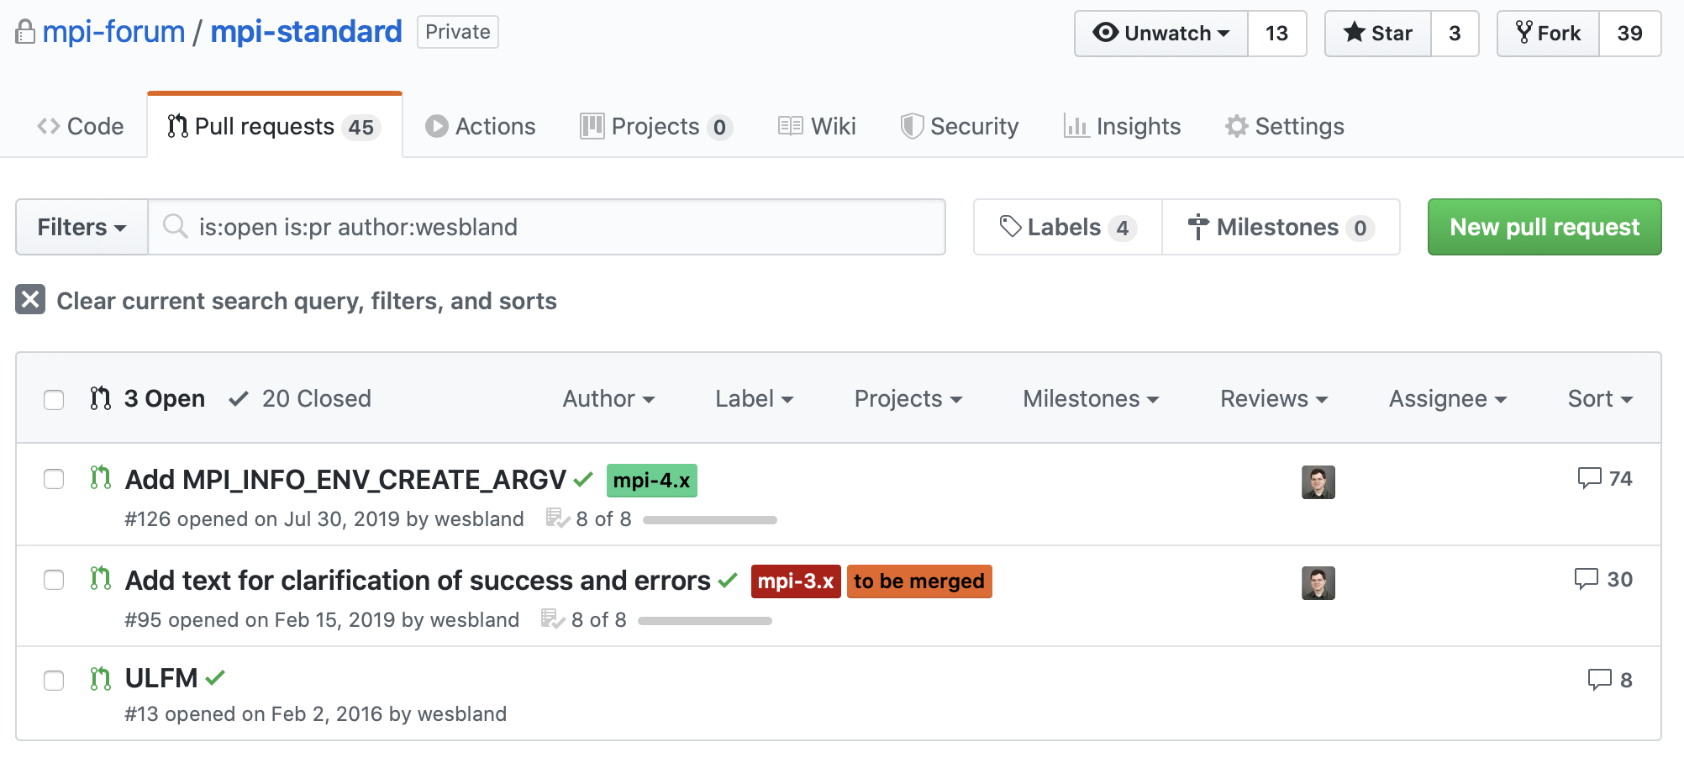The height and width of the screenshot is (768, 1684).
Task: Expand the Milestones filter dropdown in list header
Action: [x=1091, y=398]
